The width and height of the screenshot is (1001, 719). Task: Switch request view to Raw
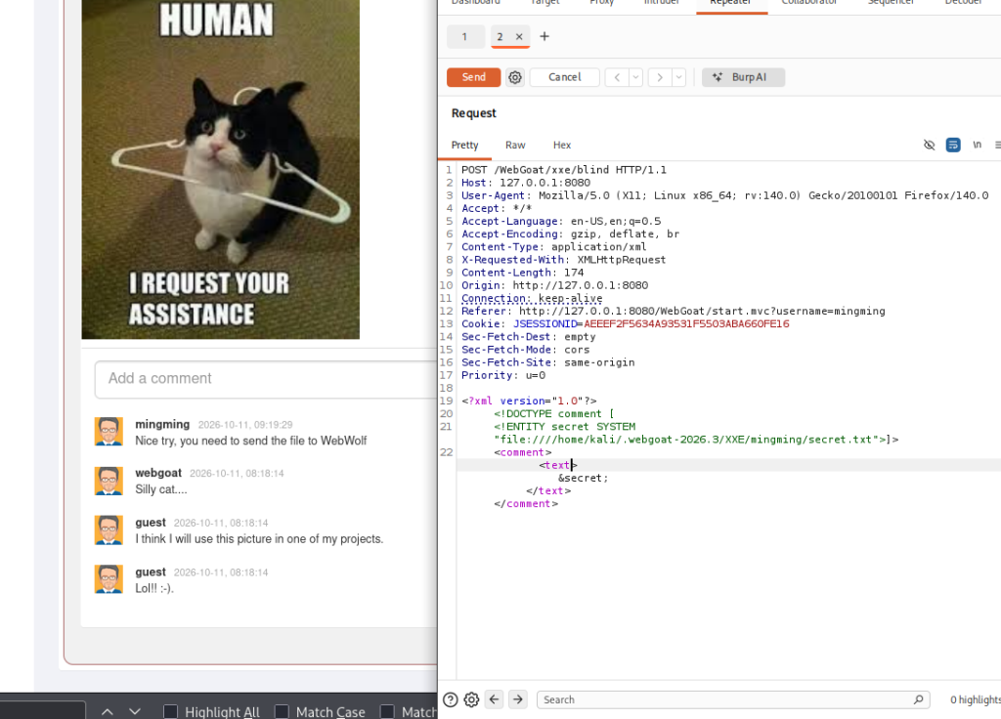pyautogui.click(x=515, y=145)
